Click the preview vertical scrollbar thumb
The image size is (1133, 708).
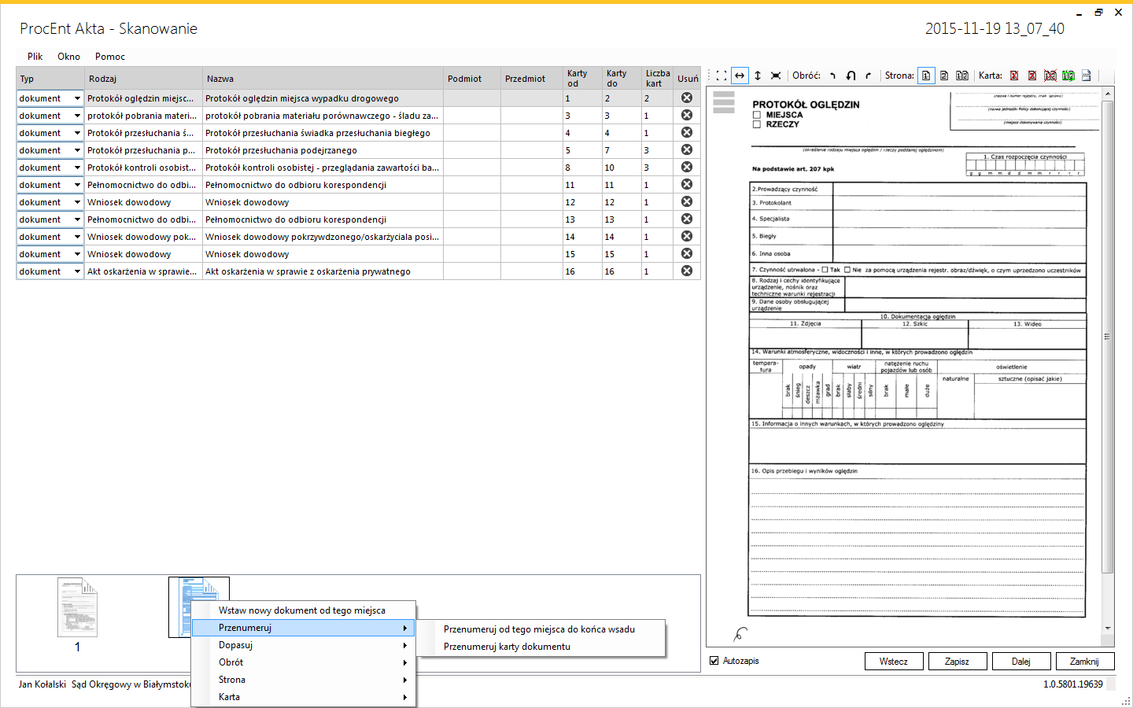click(1108, 337)
